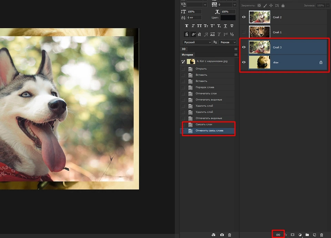Show hidden layer Слой 1

coord(244,32)
